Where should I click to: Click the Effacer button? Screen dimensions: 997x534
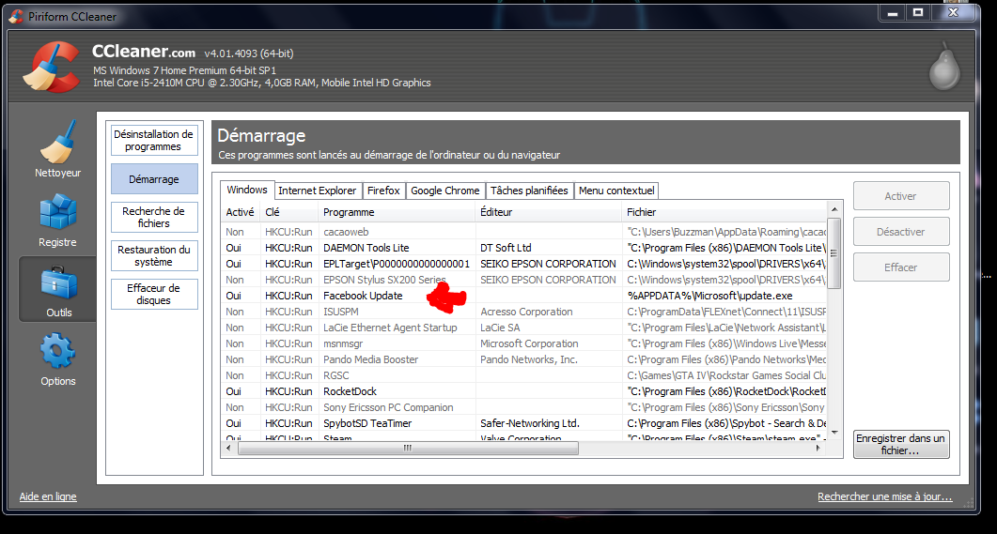(901, 267)
